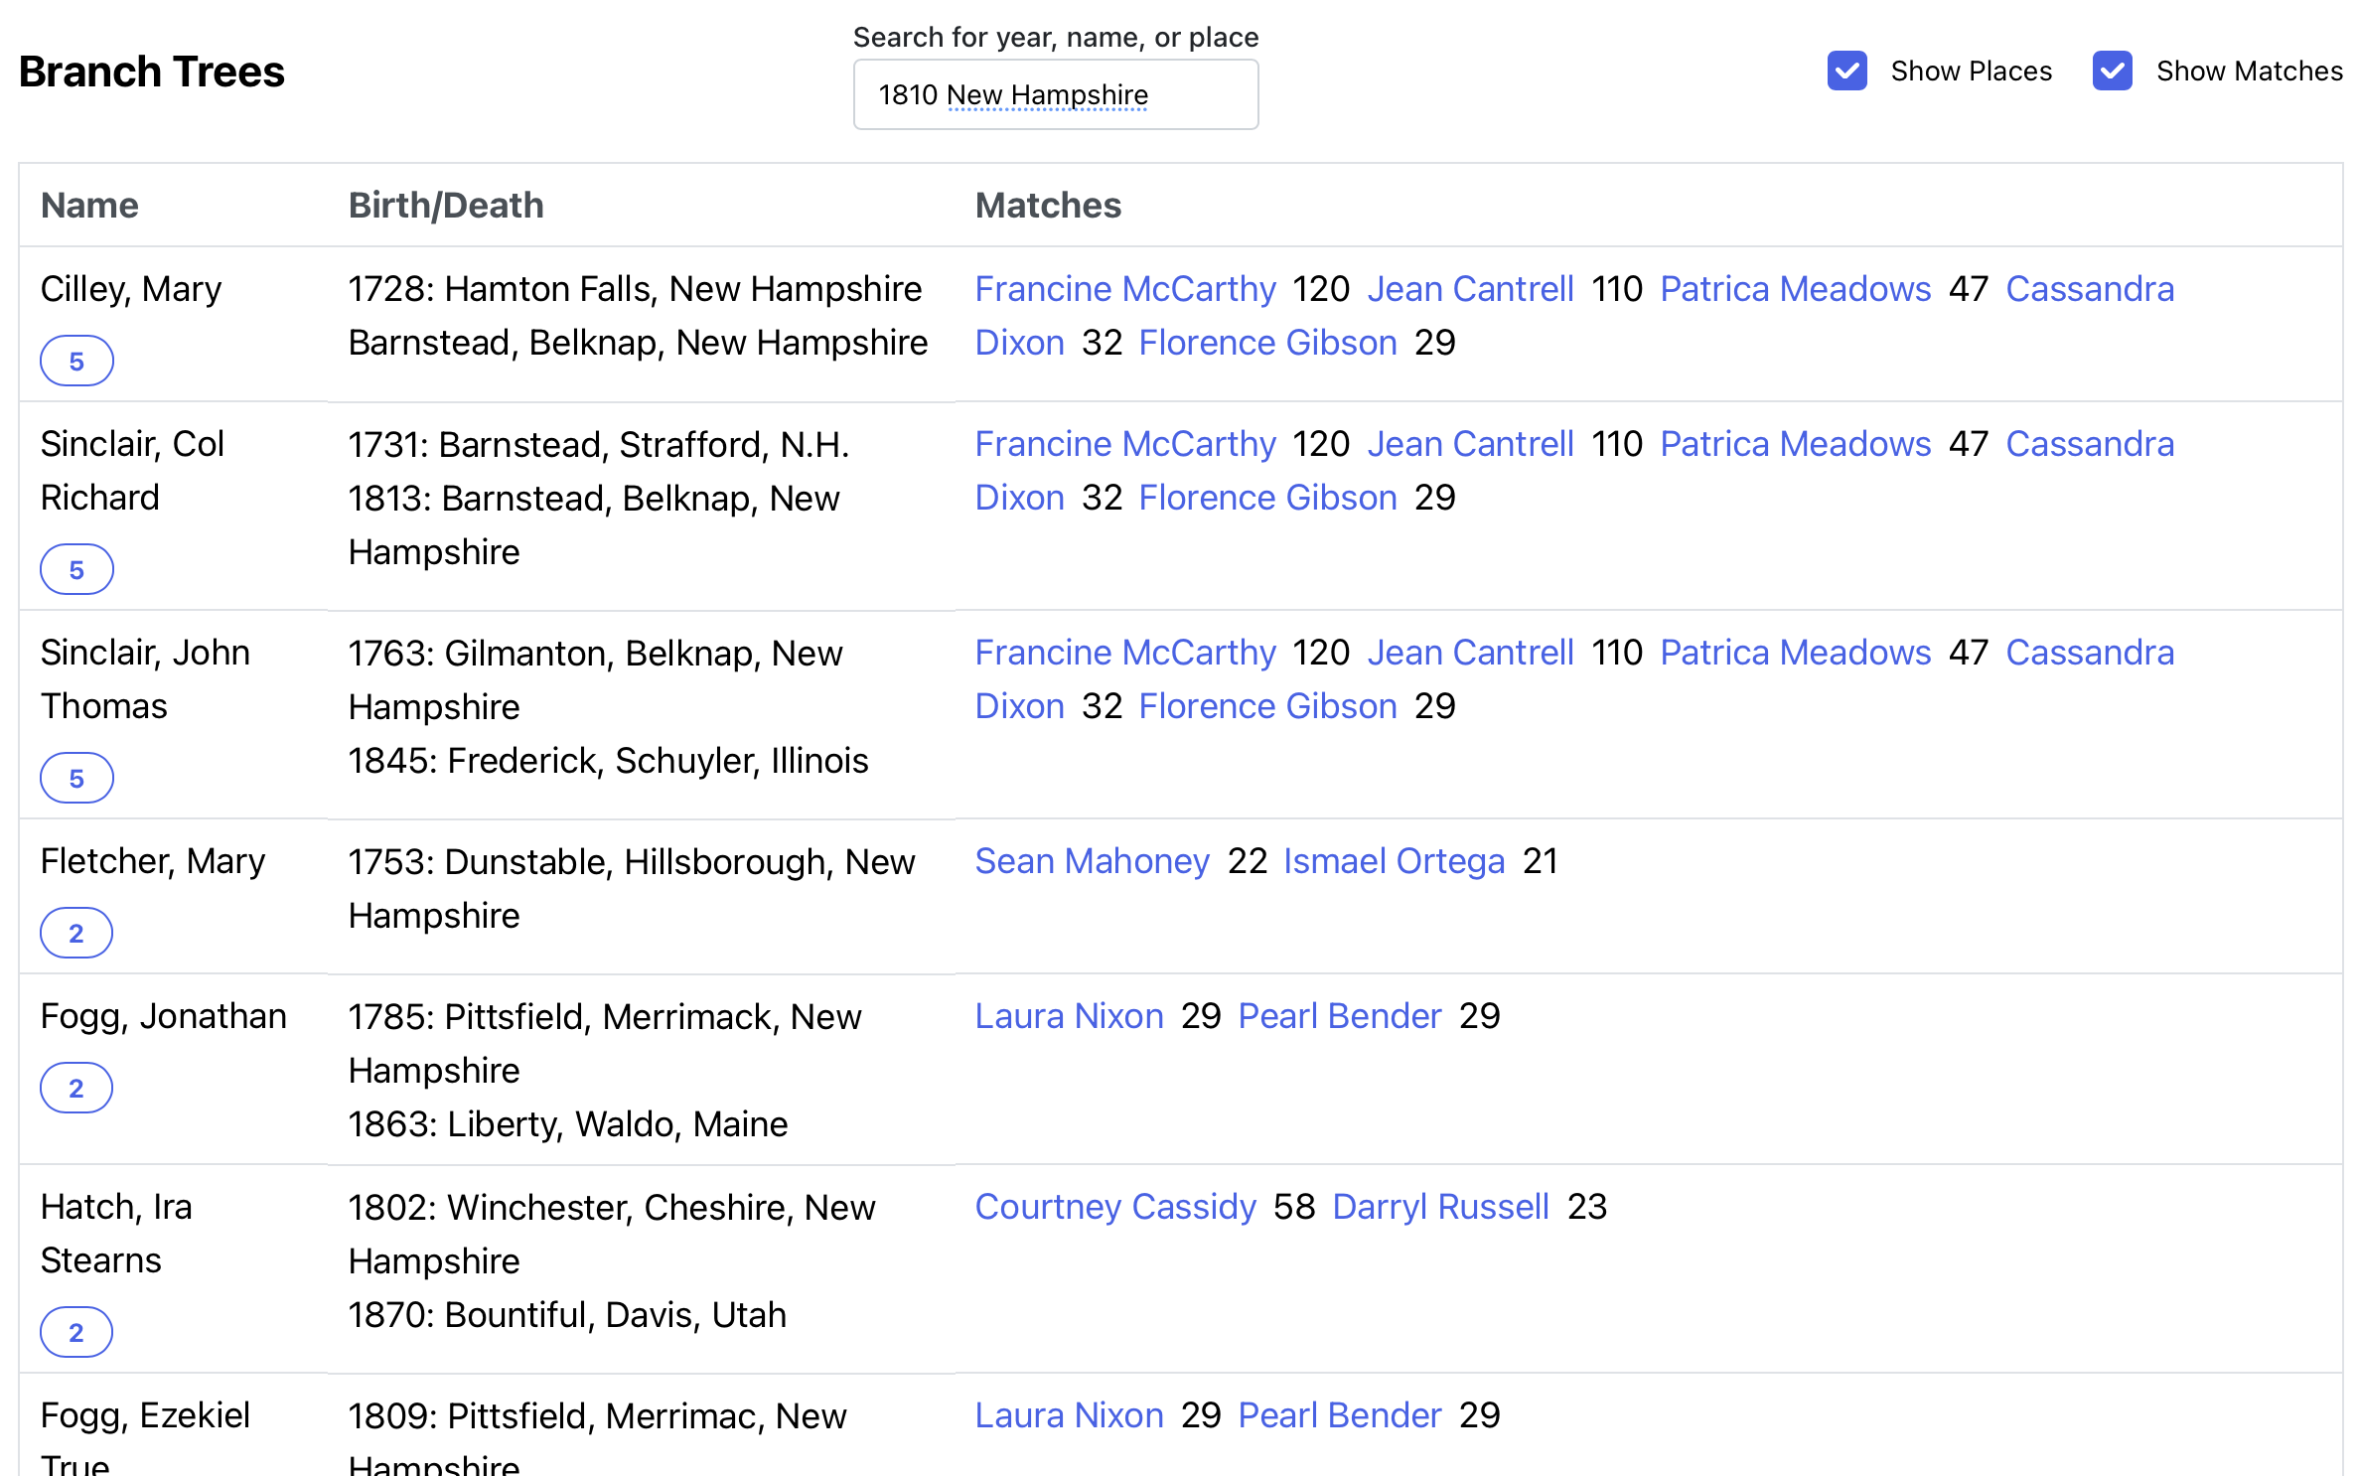Click the 2 badge under Fogg, Jonathan
The image size is (2358, 1476).
[x=76, y=1089]
